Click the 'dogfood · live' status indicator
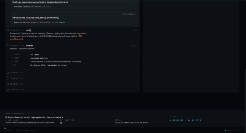 (232, 130)
